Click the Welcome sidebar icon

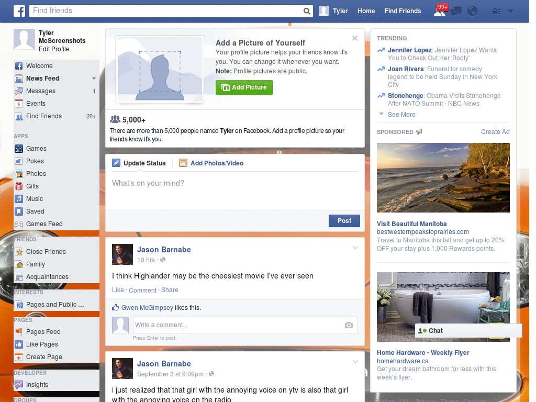[x=19, y=66]
